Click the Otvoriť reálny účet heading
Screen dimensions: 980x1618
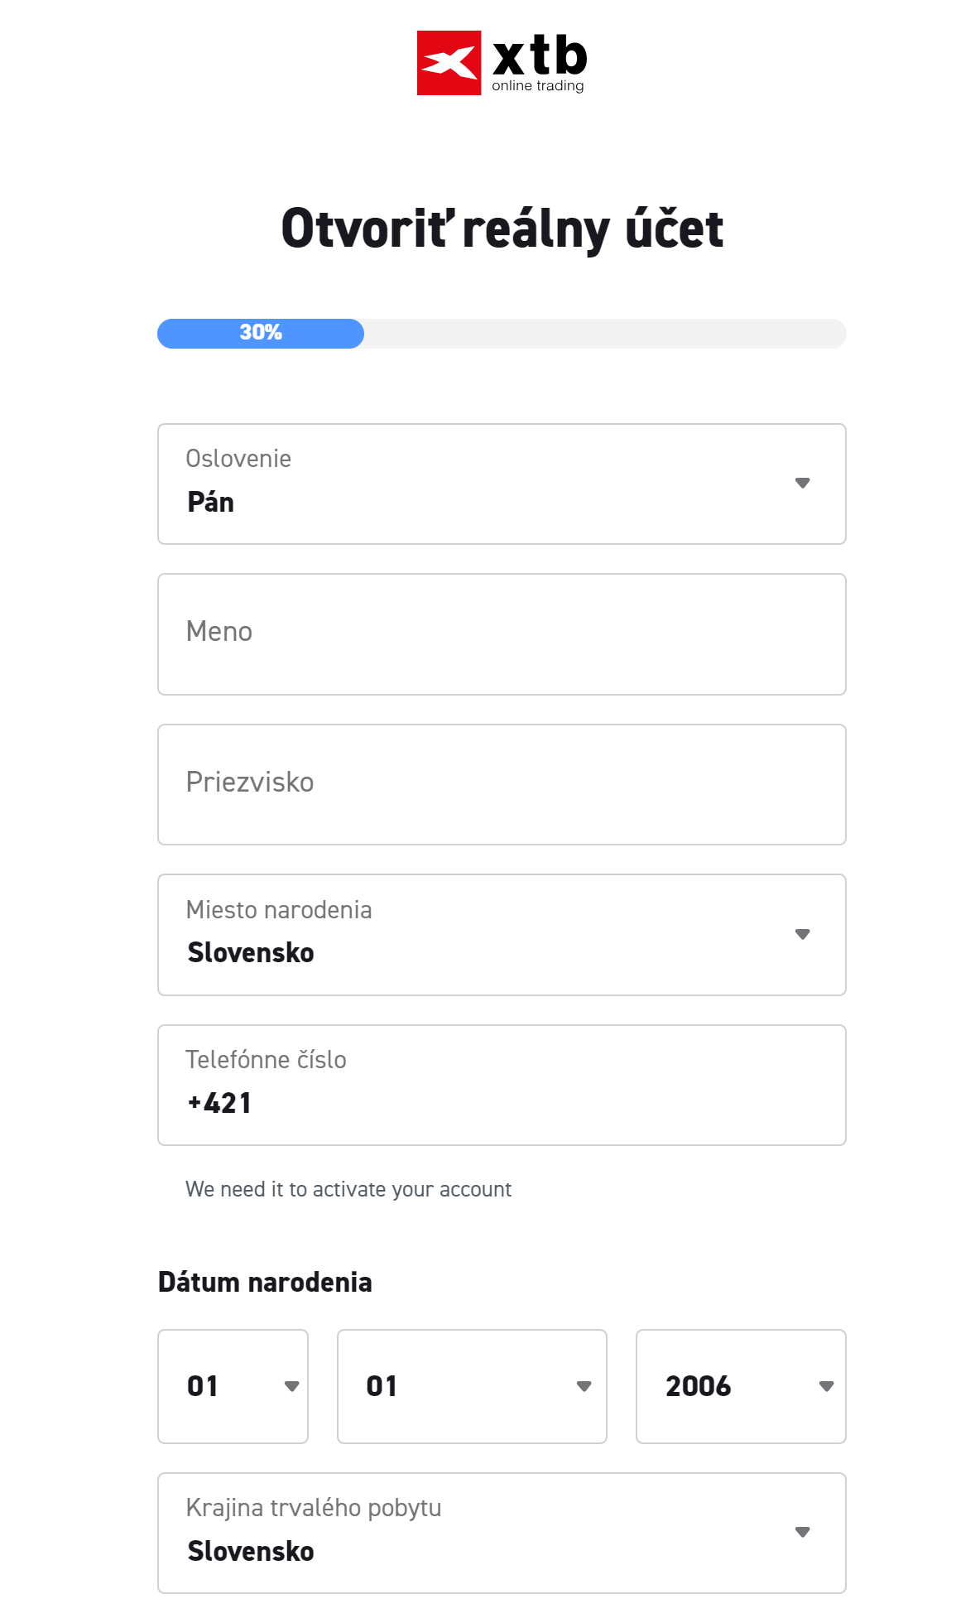(x=502, y=229)
